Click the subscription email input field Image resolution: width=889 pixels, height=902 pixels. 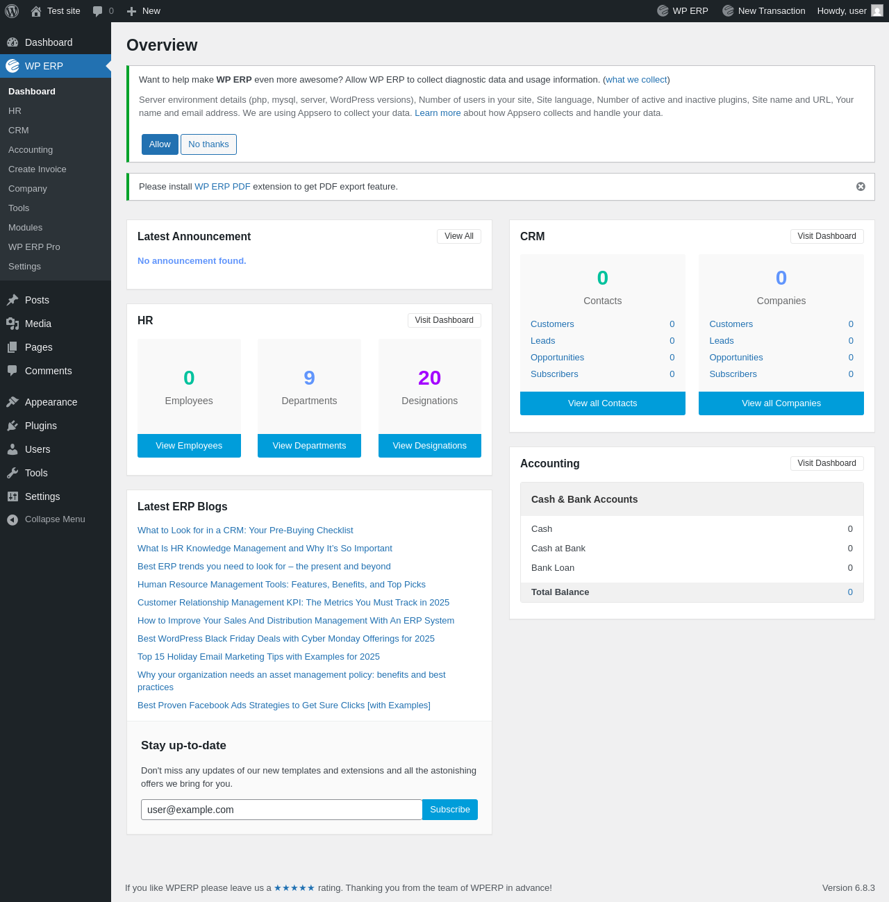[282, 810]
